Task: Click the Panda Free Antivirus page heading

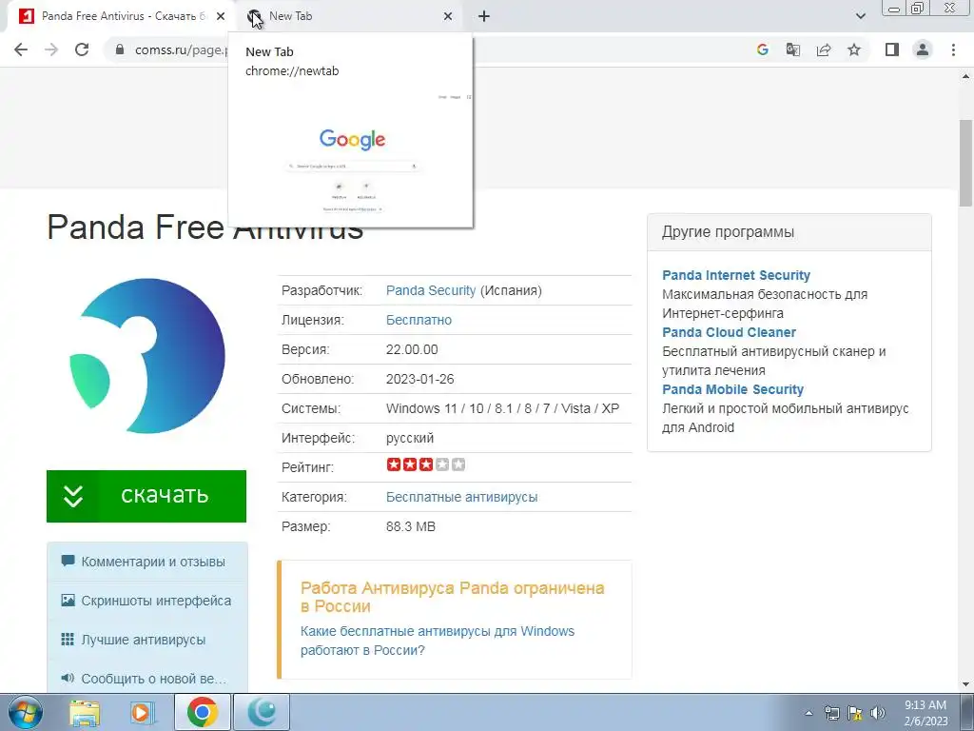Action: tap(205, 227)
